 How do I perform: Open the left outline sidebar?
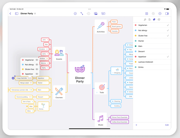point(17,13)
